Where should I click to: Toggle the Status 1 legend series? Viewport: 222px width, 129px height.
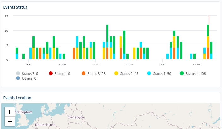tap(159, 74)
